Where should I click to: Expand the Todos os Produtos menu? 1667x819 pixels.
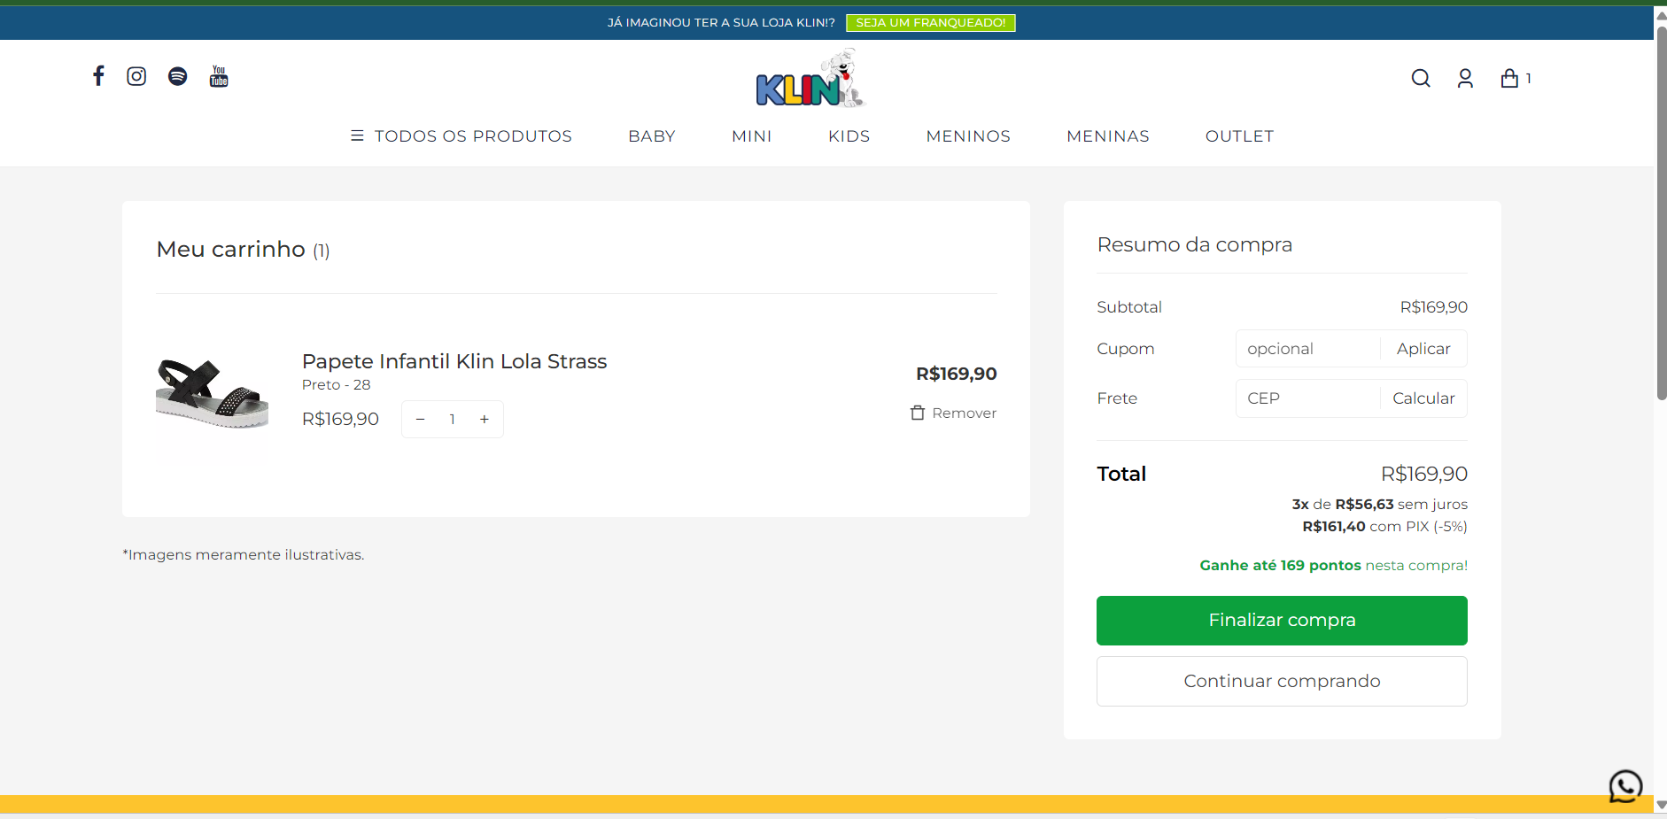click(x=461, y=135)
